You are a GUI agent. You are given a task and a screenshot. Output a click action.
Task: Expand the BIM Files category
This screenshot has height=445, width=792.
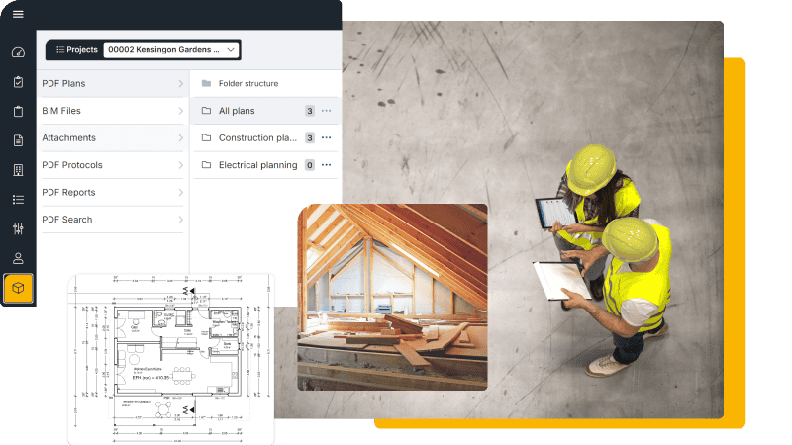112,111
